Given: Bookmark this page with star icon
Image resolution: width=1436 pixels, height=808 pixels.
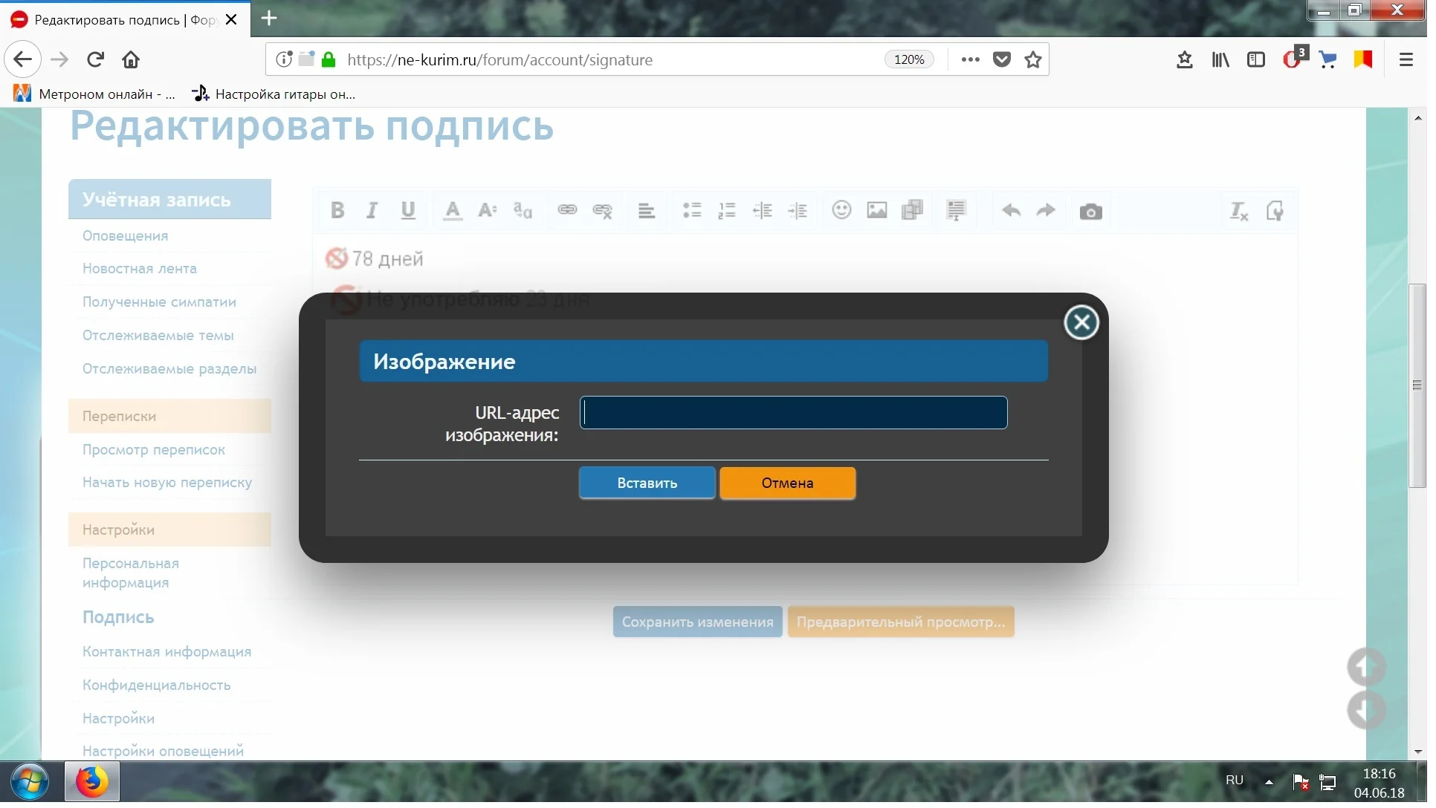Looking at the screenshot, I should click(1032, 59).
